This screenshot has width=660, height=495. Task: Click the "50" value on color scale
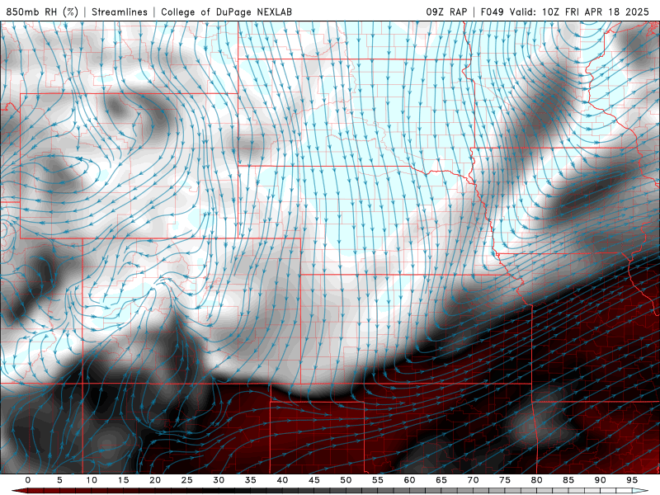click(x=346, y=480)
